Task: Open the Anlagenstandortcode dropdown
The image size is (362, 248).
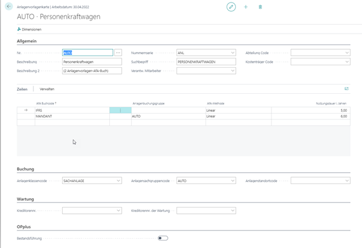Action: pos(346,180)
